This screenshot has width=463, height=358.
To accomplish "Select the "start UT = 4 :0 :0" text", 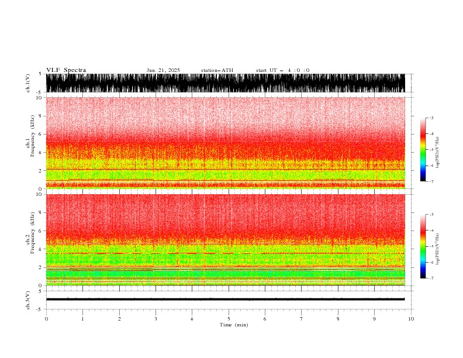I will pos(282,70).
